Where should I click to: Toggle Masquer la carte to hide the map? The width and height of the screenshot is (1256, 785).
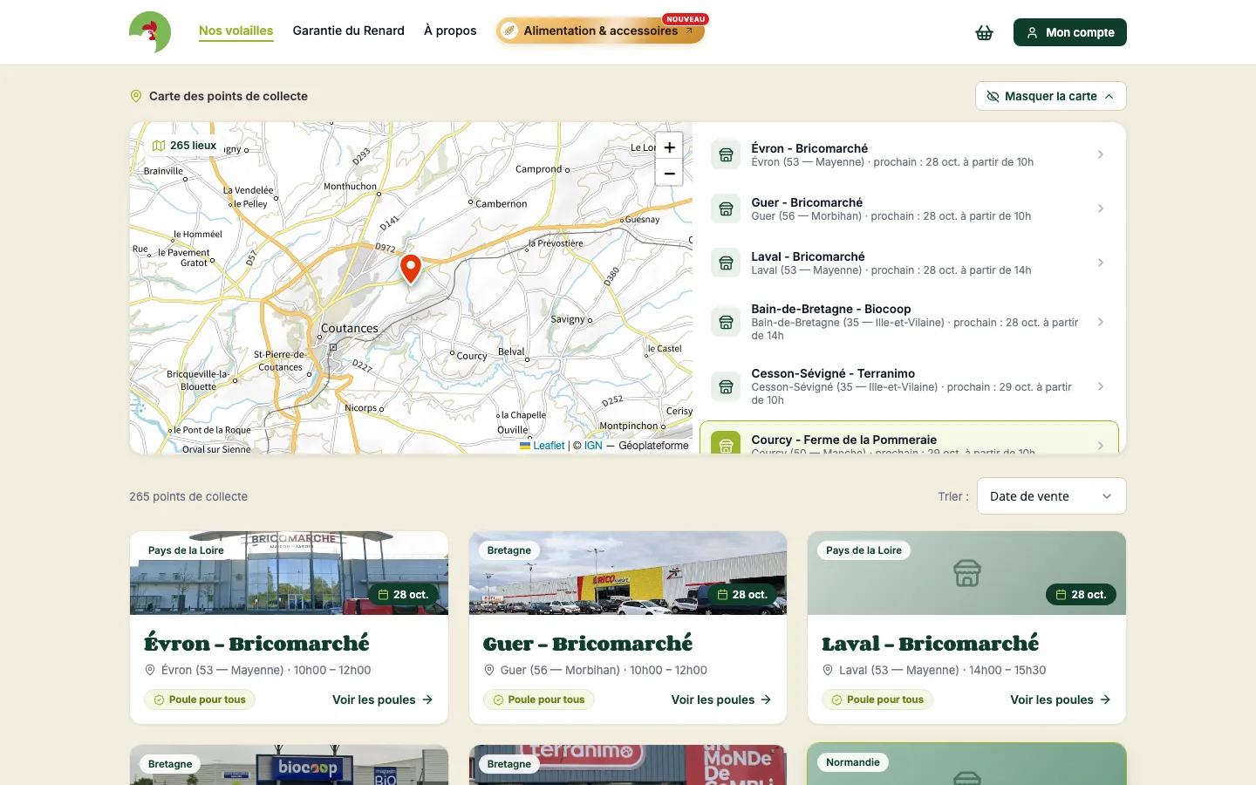point(1050,96)
